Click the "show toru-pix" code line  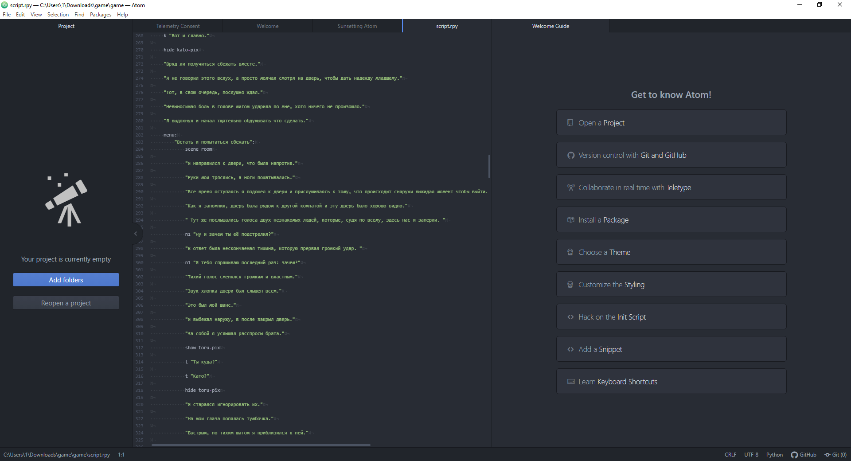point(203,348)
